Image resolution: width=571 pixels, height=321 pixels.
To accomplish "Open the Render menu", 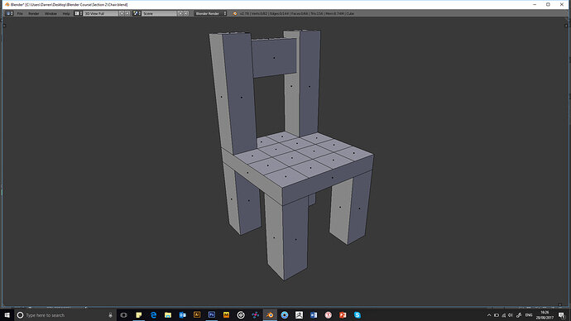I will (34, 13).
